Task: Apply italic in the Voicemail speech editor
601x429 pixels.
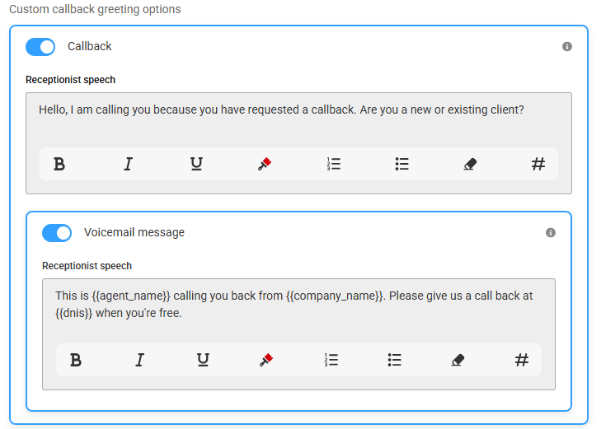Action: (139, 360)
